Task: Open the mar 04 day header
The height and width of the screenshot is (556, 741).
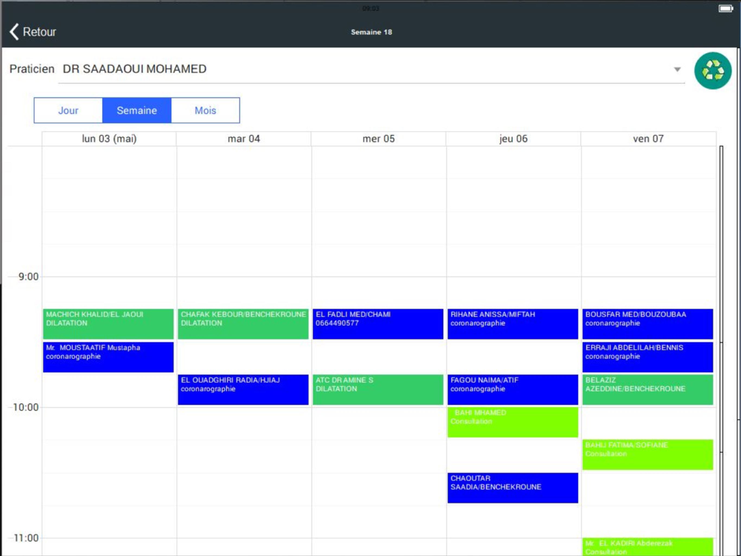Action: [244, 139]
